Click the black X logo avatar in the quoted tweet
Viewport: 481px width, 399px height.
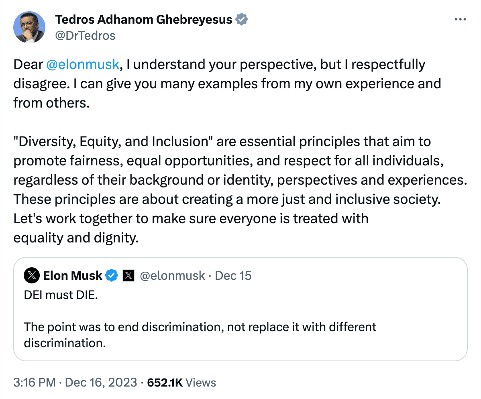click(32, 275)
